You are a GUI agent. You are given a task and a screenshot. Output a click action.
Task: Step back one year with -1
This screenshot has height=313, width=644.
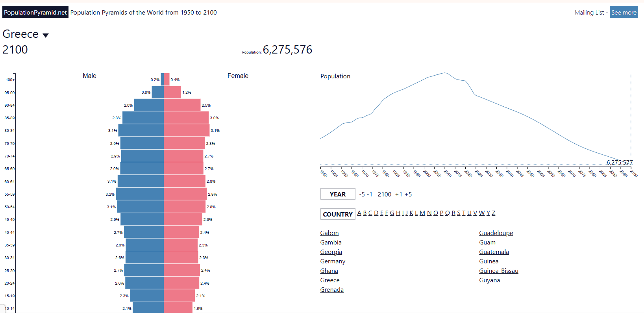tap(369, 194)
